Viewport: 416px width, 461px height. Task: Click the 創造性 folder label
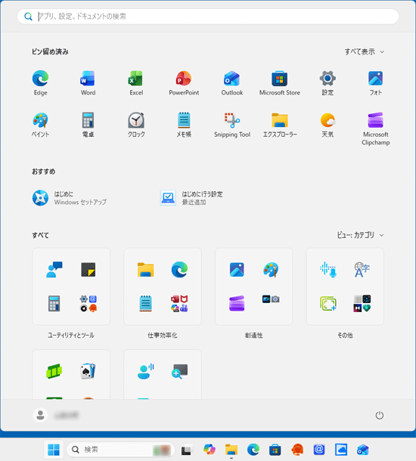click(x=253, y=335)
